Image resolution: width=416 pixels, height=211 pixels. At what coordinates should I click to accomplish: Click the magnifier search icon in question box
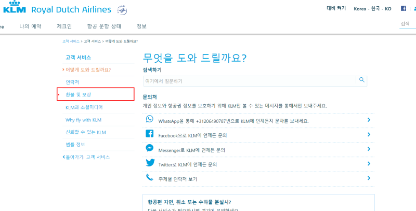(x=361, y=80)
